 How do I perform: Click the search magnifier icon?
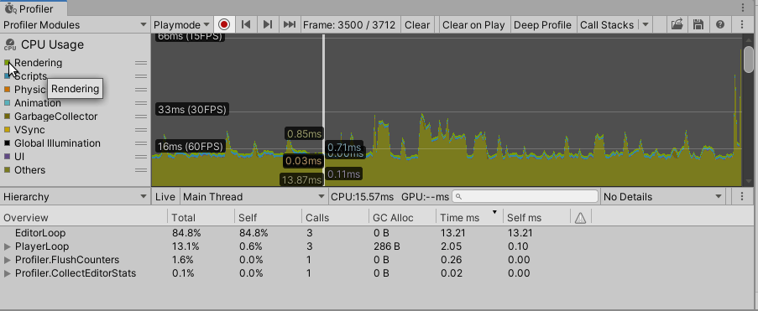459,196
